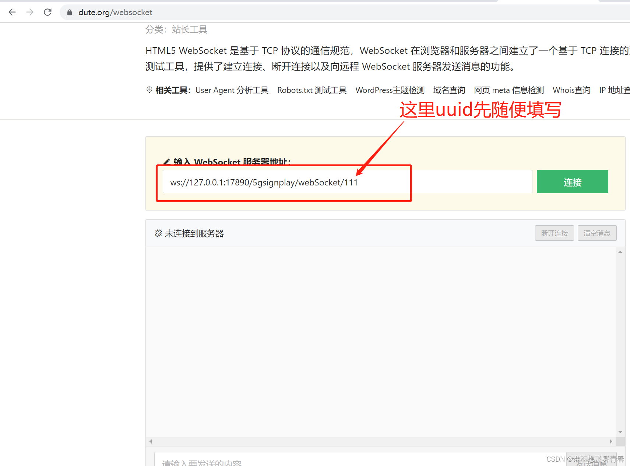
Task: Open Whois查询 link
Action: (x=571, y=90)
